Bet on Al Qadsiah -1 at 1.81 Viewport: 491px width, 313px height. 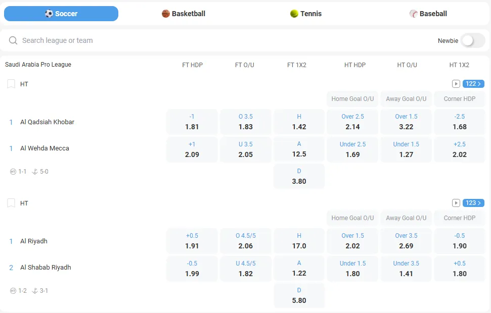tap(192, 122)
